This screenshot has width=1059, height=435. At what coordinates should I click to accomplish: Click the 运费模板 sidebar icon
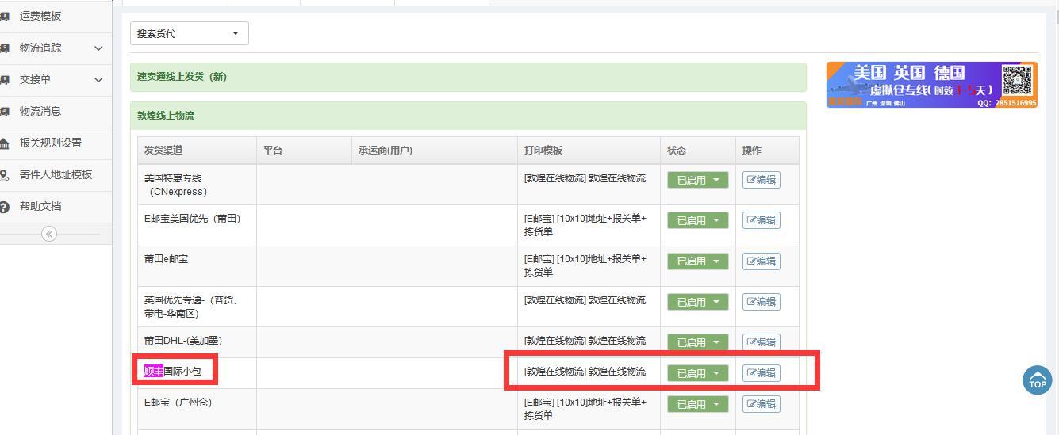click(5, 16)
